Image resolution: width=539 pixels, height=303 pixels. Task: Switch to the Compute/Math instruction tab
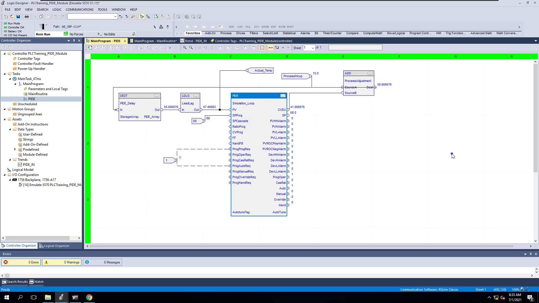[x=373, y=33]
